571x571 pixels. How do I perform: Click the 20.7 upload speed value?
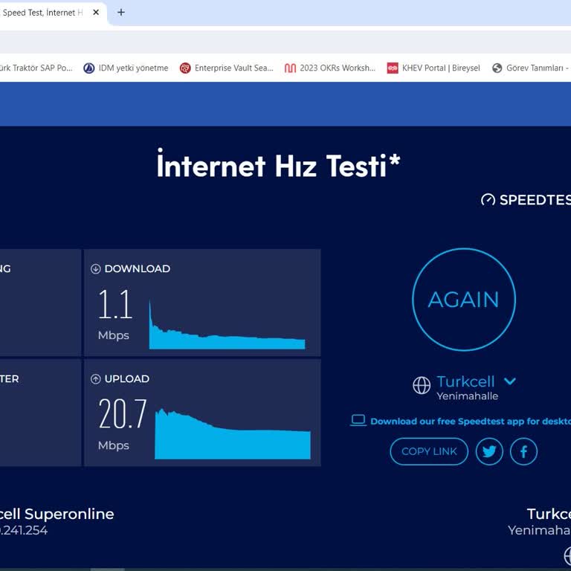123,413
